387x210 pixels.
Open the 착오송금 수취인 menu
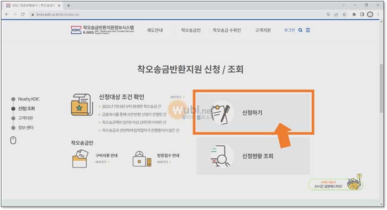point(227,30)
